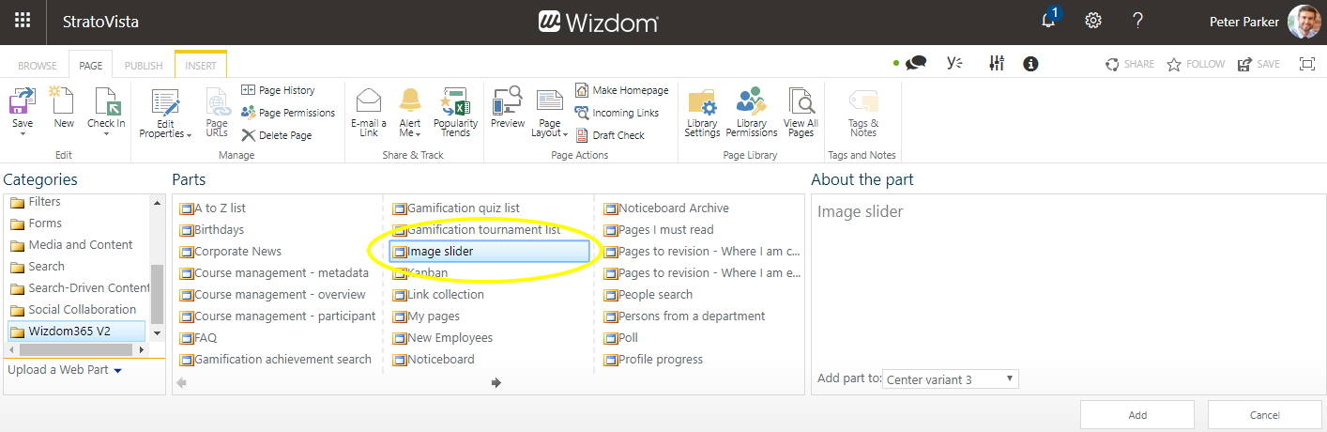Viewport: 1327px width, 432px height.
Task: Click the Popularity Trends icon
Action: (455, 101)
